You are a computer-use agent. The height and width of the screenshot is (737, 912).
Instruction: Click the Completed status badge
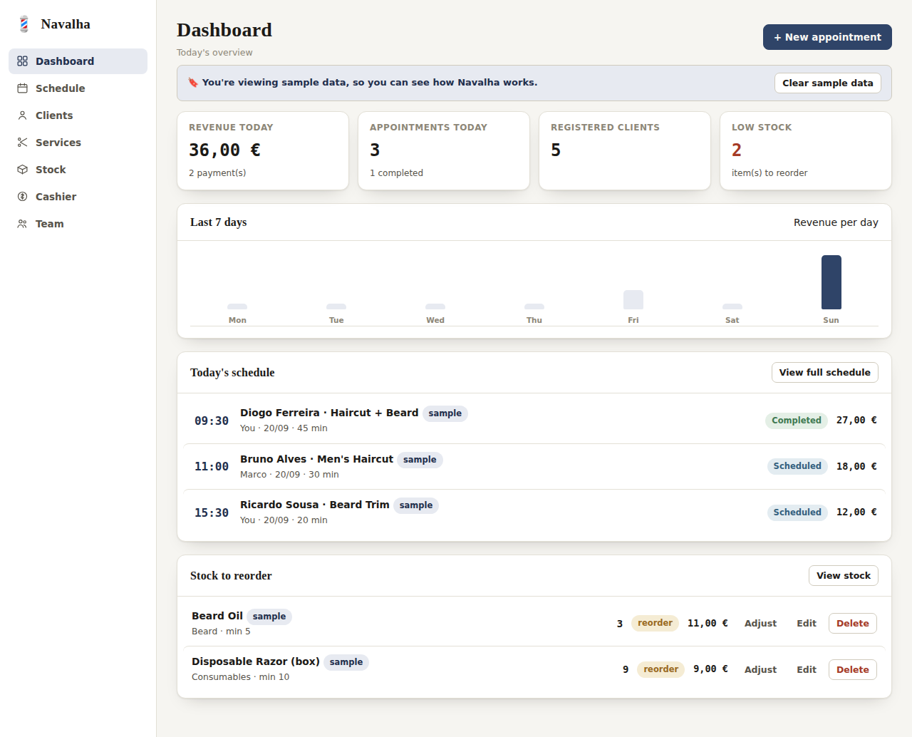click(797, 421)
